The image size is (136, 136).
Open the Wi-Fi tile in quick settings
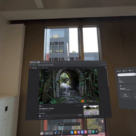pos(127,81)
